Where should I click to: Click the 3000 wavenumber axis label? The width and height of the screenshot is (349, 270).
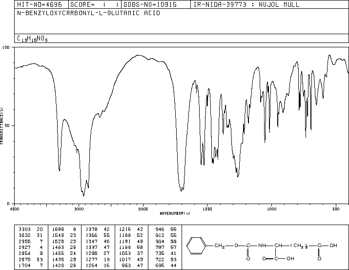(x=79, y=209)
